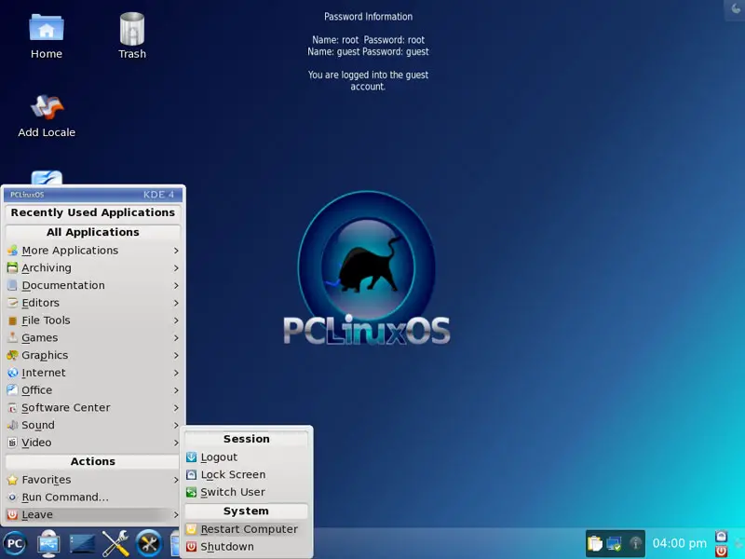Open the More Applications submenu
This screenshot has width=745, height=559.
coord(93,251)
